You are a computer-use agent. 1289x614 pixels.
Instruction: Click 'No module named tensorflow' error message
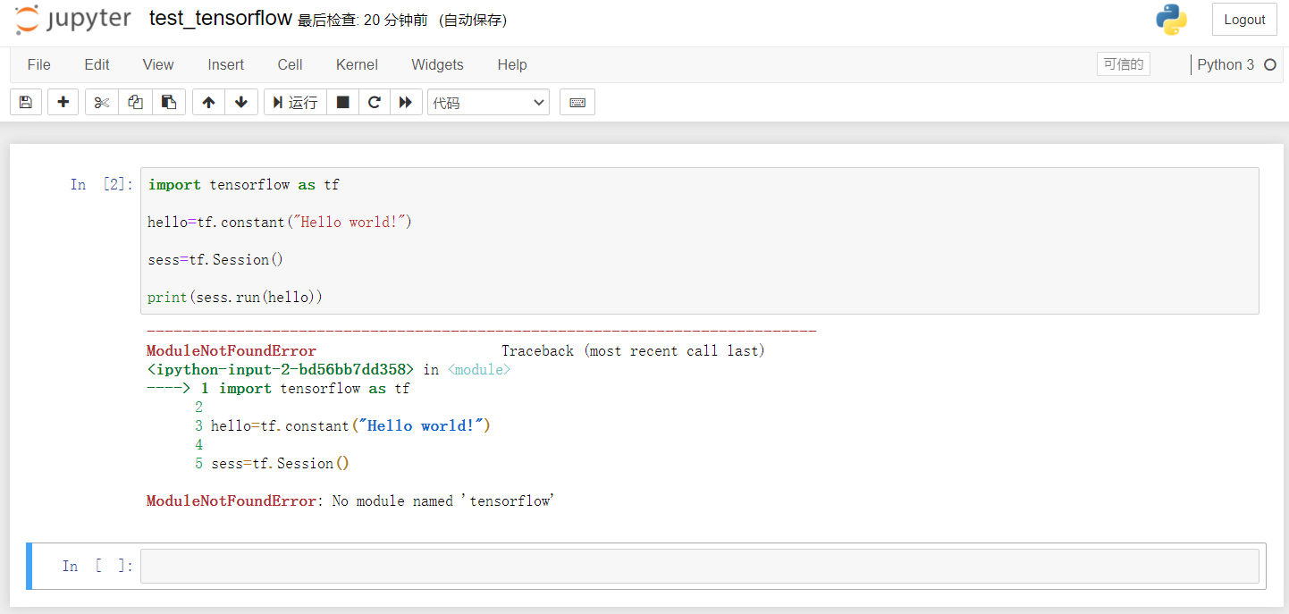pos(443,501)
